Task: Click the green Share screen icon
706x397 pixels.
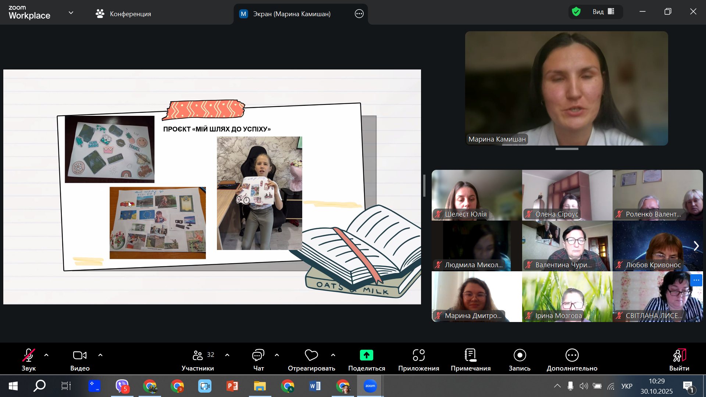Action: (366, 355)
